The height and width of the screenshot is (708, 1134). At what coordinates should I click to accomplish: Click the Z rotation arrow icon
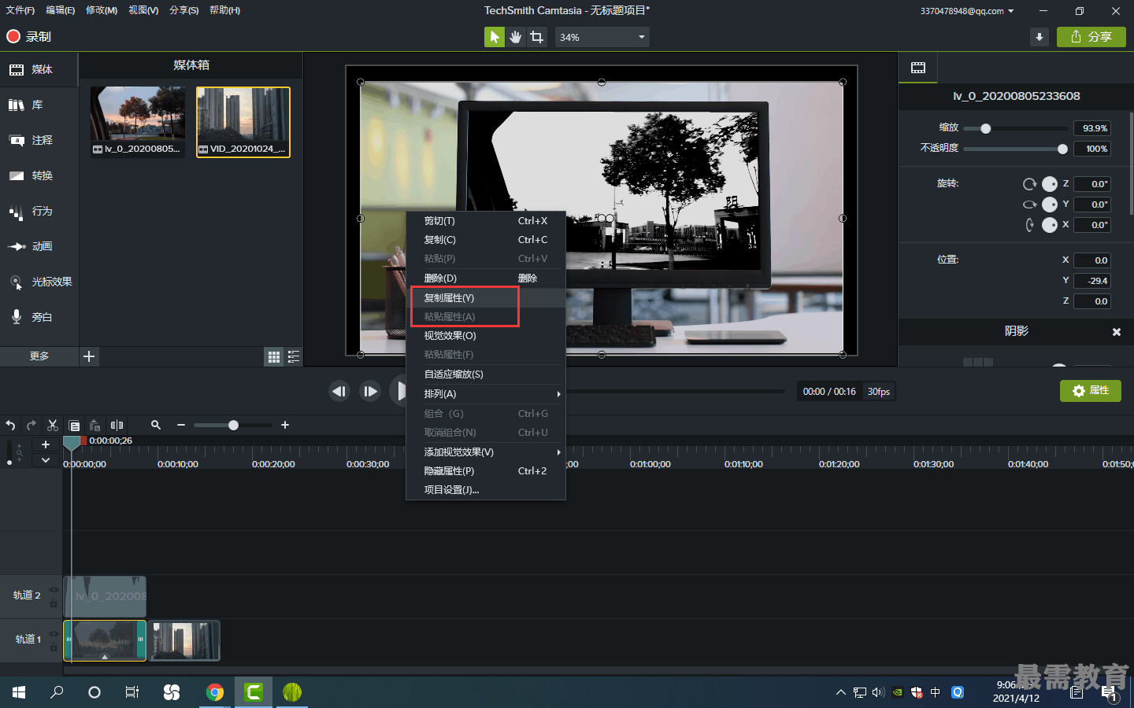click(1029, 184)
